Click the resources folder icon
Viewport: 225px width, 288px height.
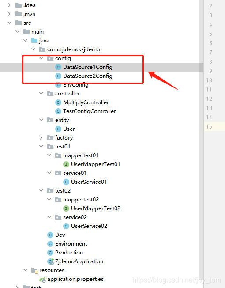coord(34,270)
